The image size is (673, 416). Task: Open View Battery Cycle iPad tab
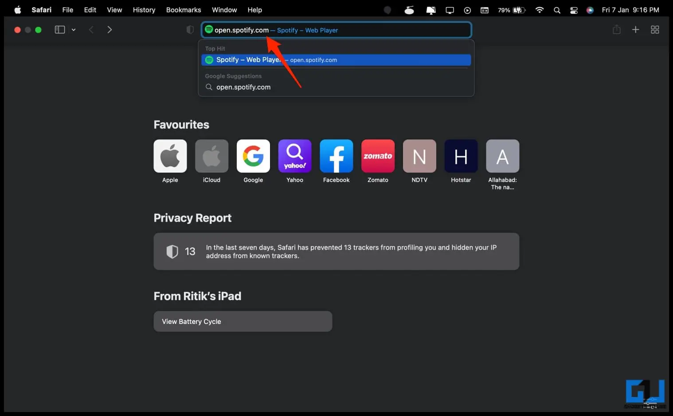coord(243,321)
